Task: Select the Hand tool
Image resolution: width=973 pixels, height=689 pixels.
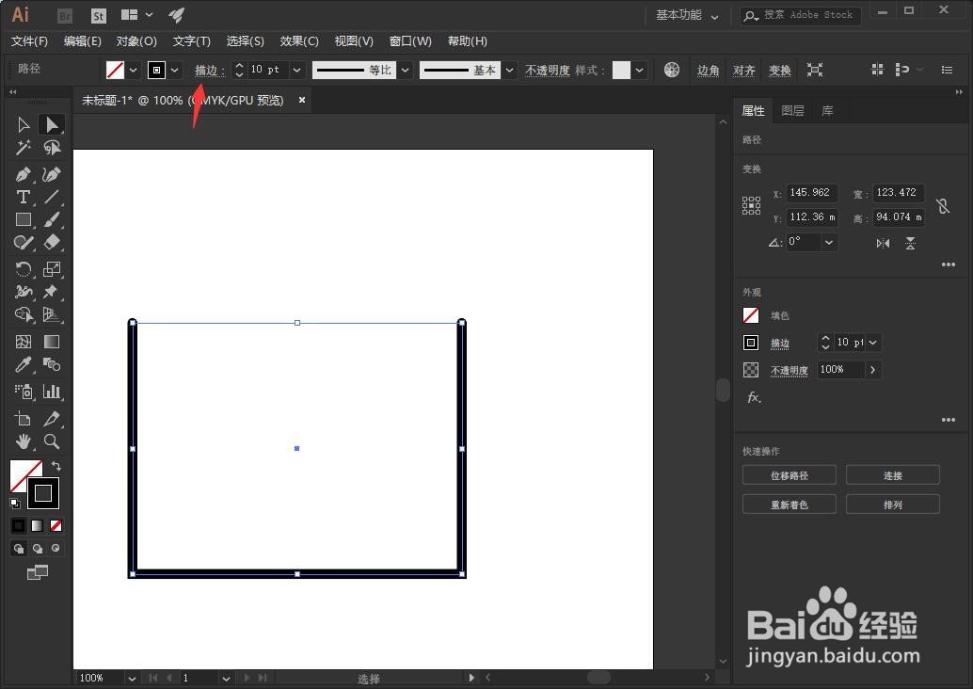Action: tap(23, 441)
